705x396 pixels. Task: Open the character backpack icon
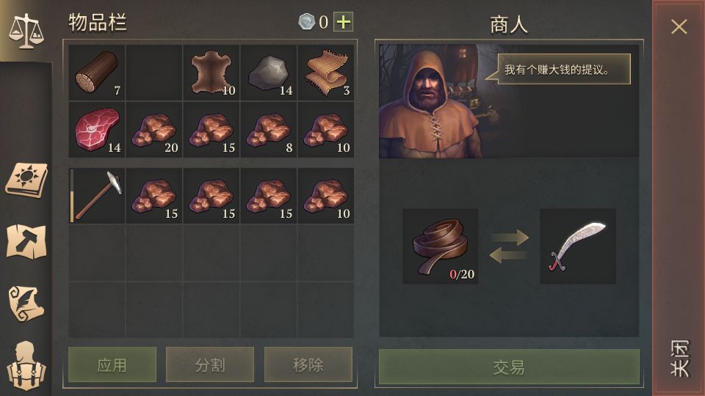coord(26,366)
